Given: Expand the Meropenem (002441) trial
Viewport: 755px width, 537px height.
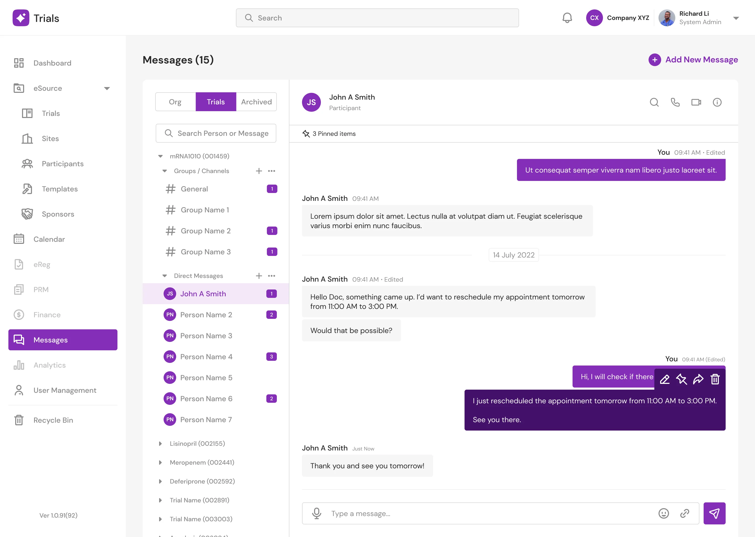Looking at the screenshot, I should coord(160,462).
